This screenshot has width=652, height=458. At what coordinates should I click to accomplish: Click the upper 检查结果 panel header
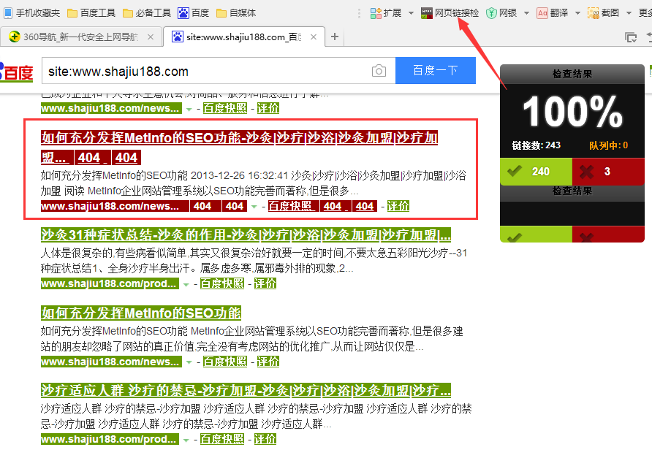[572, 74]
